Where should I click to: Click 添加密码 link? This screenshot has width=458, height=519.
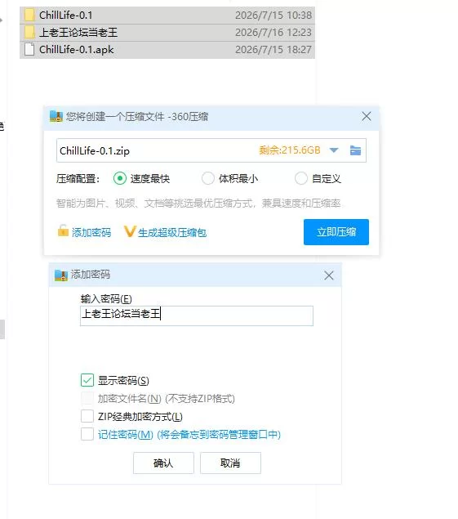[91, 232]
